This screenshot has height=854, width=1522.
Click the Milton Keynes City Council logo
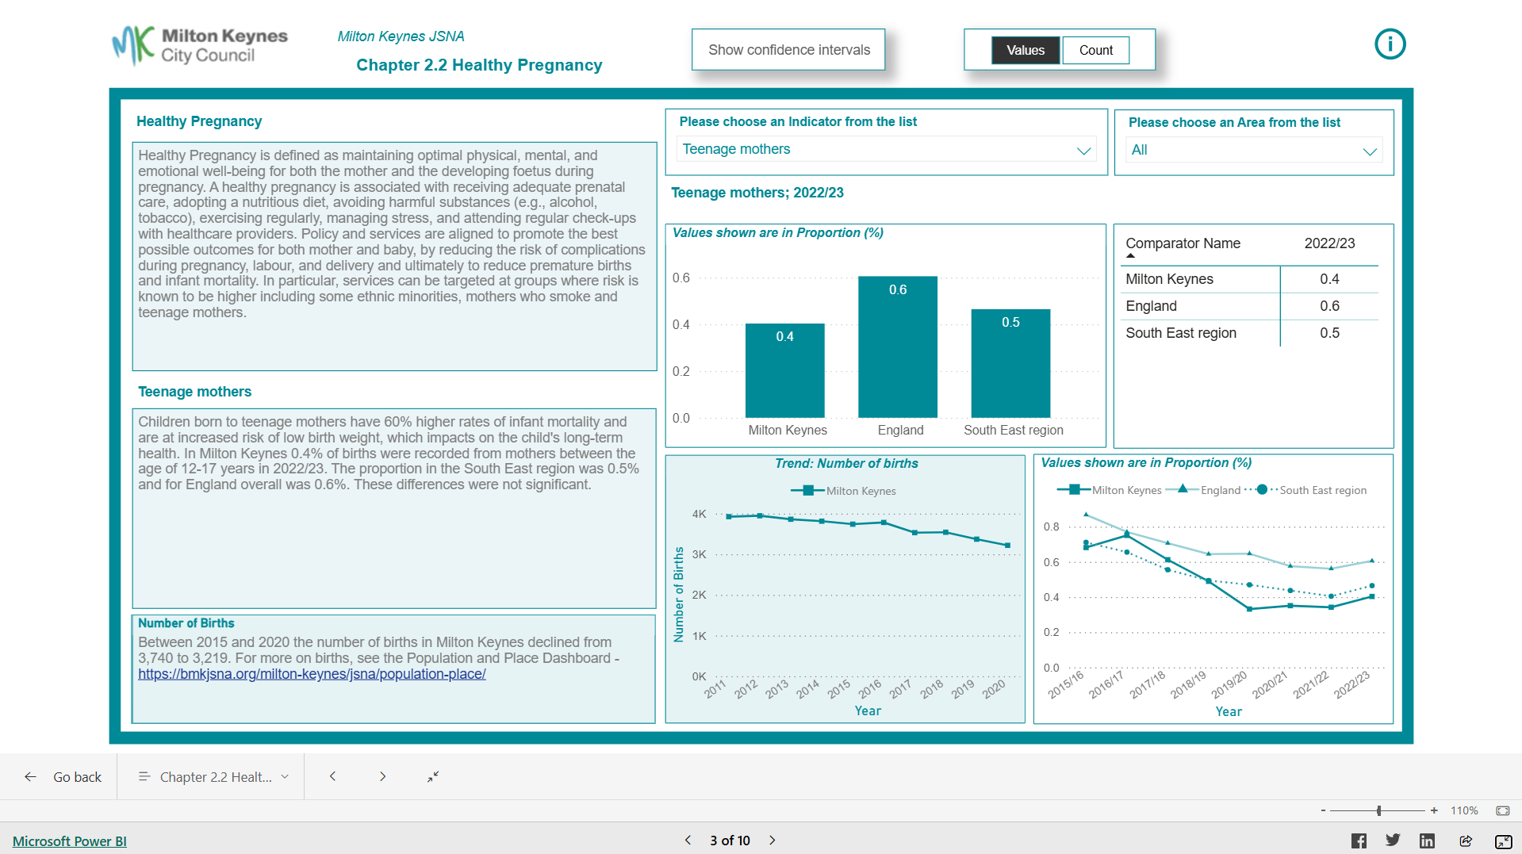coord(200,45)
